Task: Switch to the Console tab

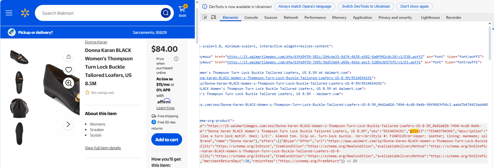Action: [x=251, y=18]
